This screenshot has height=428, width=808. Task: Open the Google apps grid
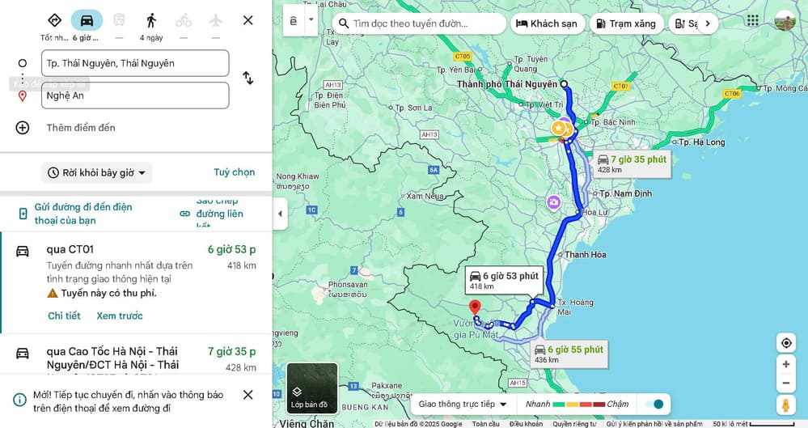752,20
